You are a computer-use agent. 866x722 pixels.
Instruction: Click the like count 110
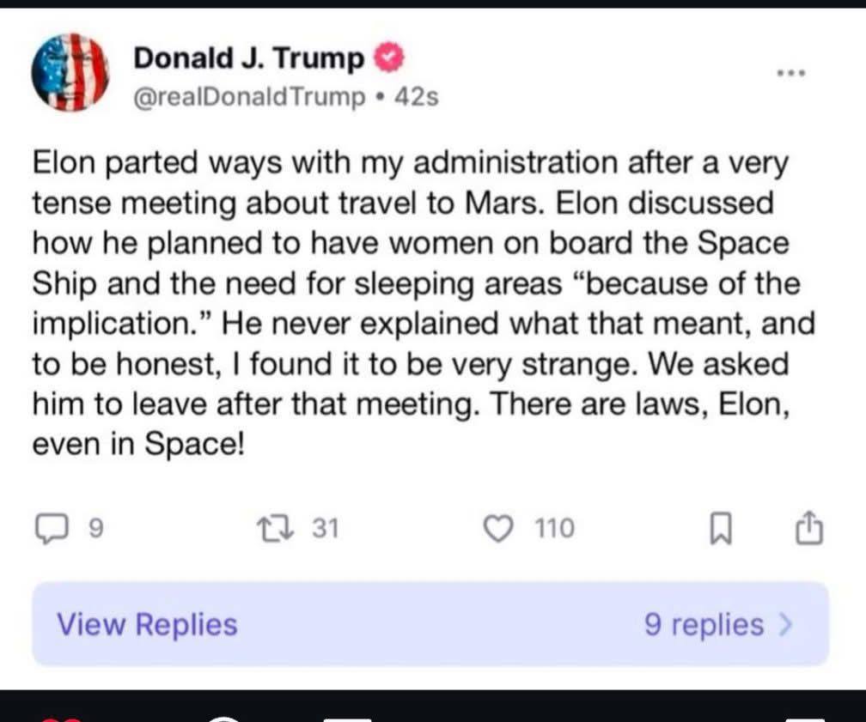point(554,528)
